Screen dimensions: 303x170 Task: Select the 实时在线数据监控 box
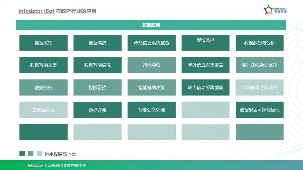[x=260, y=65]
